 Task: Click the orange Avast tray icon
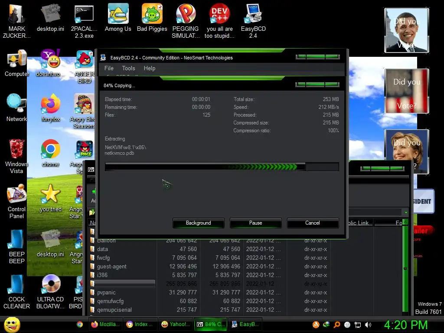[x=316, y=325]
